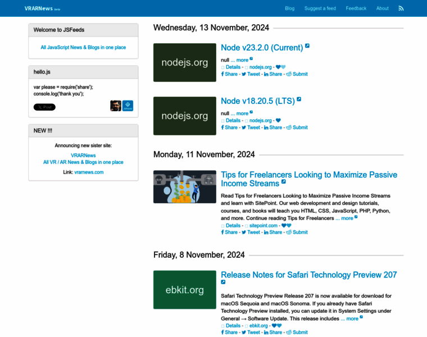This screenshot has height=337, width=427.
Task: Share Node v18.20.5 on Facebook
Action: pyautogui.click(x=229, y=127)
